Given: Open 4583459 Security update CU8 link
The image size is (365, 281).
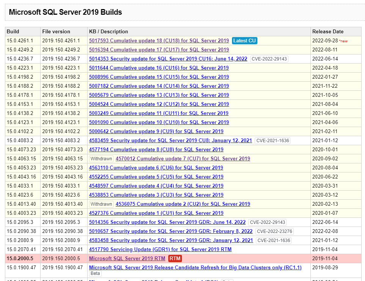Looking at the screenshot, I should [x=171, y=141].
